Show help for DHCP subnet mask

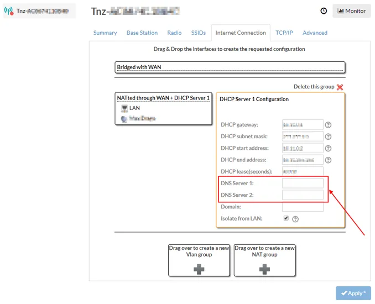coord(328,137)
